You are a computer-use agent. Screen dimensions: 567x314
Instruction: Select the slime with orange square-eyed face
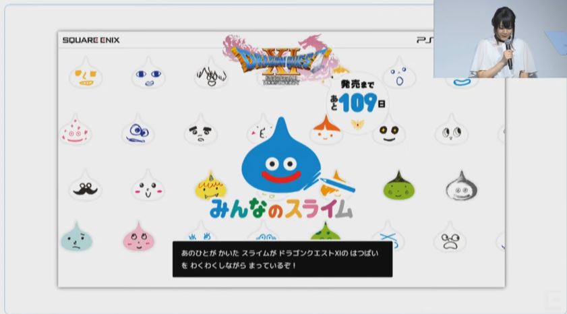pos(86,73)
